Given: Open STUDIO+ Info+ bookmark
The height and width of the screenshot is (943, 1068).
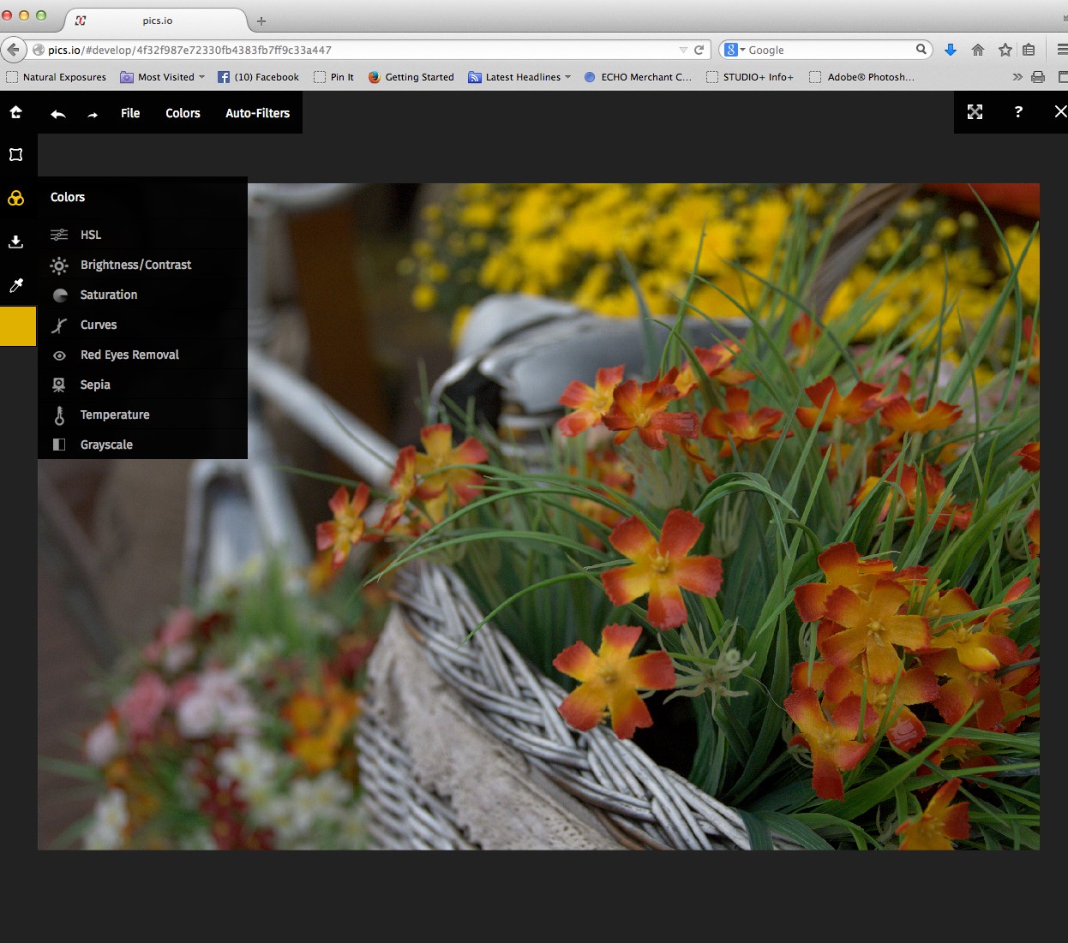Looking at the screenshot, I should [x=750, y=77].
